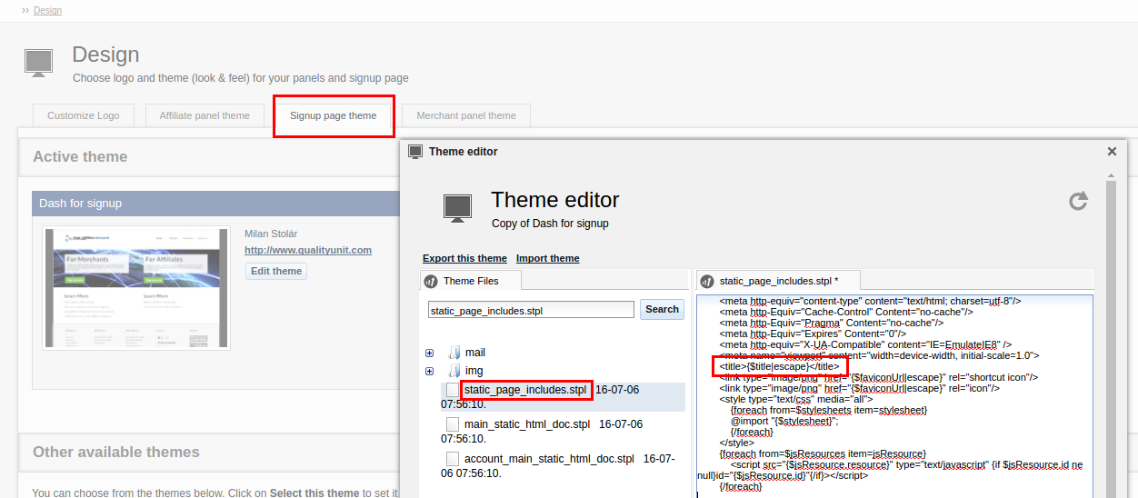Click the mail folder icon
This screenshot has height=498, width=1138.
(454, 353)
